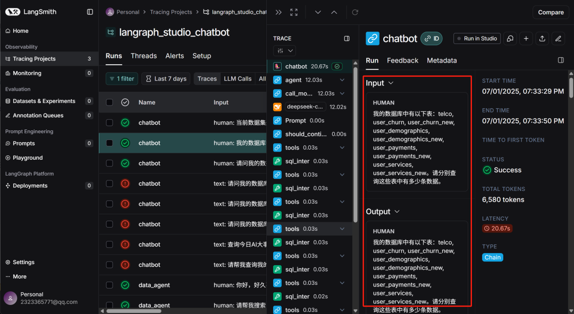Refresh the trace view
The height and width of the screenshot is (314, 574).
click(x=354, y=12)
